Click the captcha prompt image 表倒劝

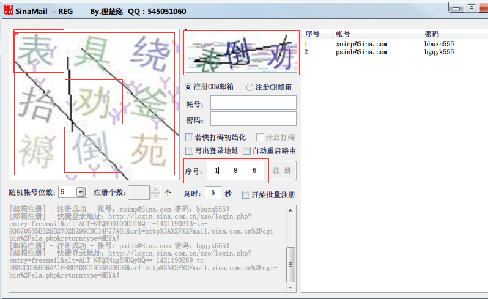(241, 52)
